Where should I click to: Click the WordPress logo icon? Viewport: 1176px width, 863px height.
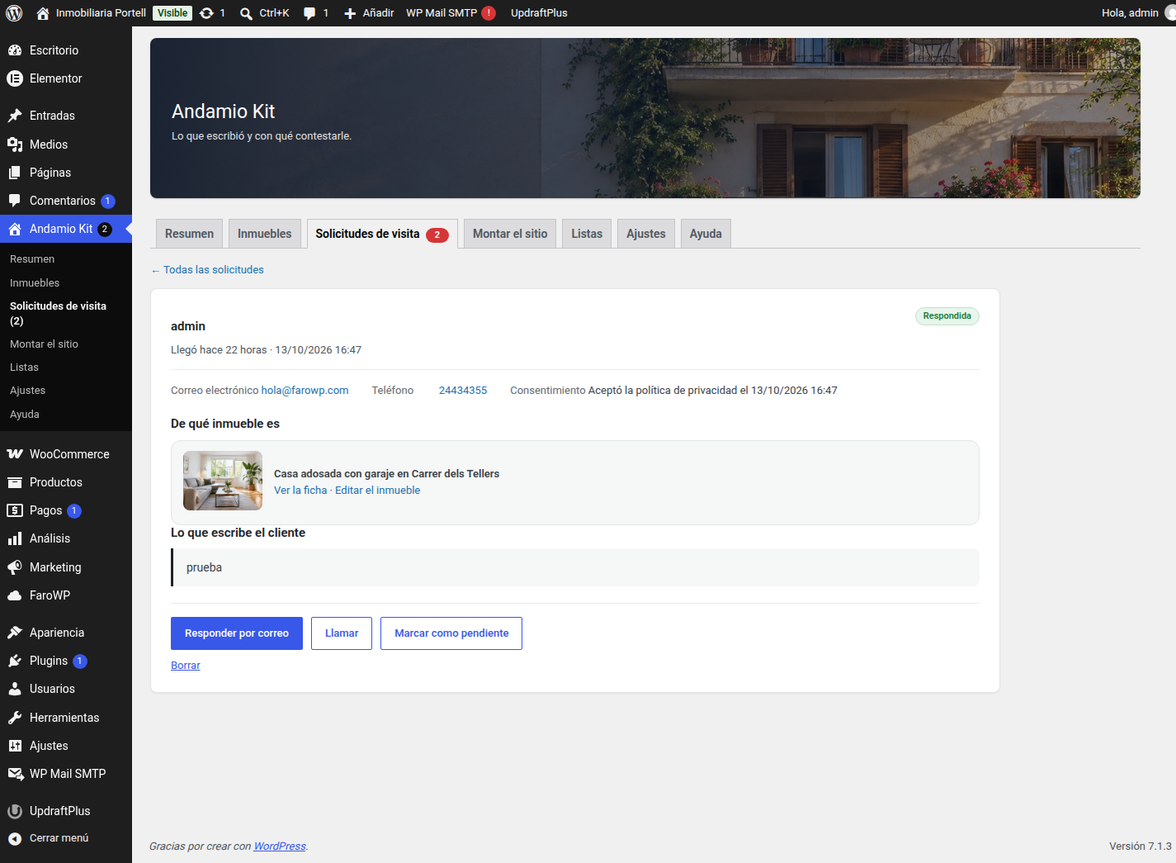pos(14,13)
